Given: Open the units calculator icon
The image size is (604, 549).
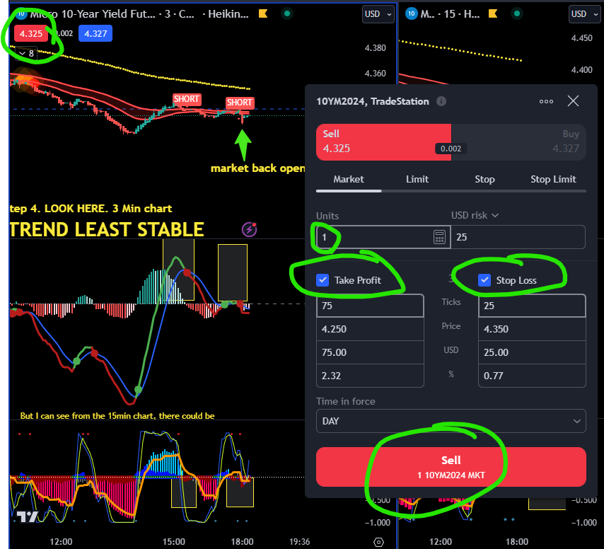Looking at the screenshot, I should [439, 237].
